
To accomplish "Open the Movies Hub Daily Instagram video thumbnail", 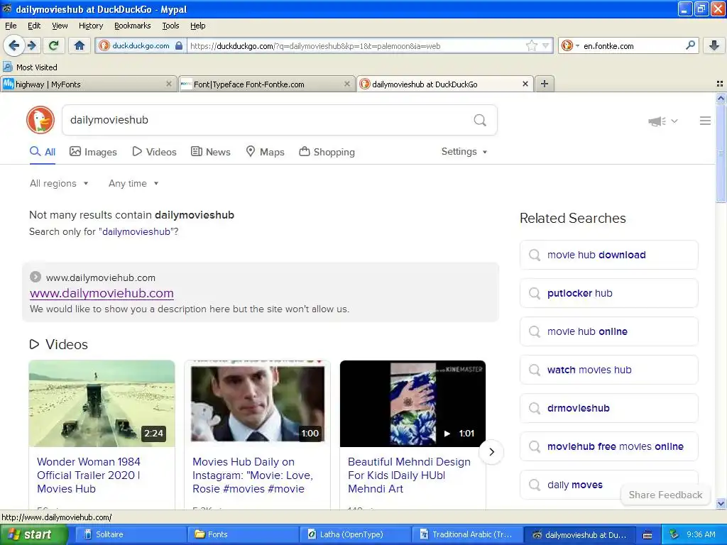I will click(257, 404).
